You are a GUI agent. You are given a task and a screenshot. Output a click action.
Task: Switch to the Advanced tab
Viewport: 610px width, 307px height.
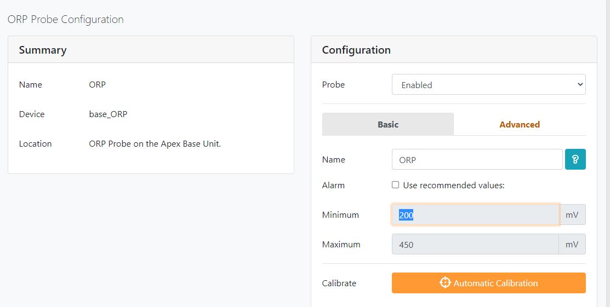pyautogui.click(x=520, y=124)
